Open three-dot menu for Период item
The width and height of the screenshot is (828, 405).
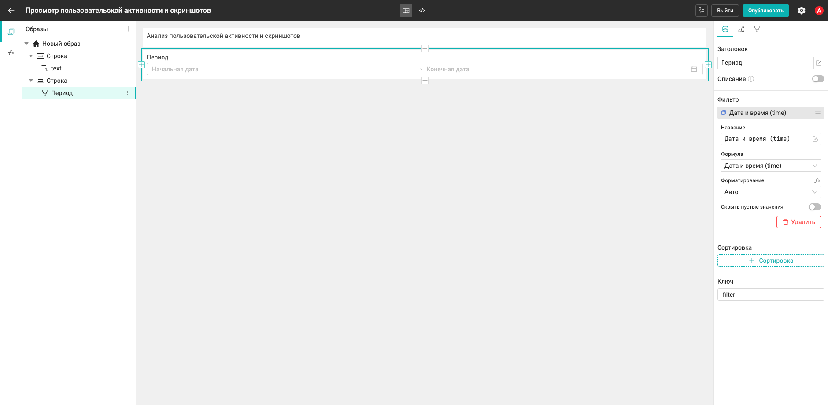point(128,93)
